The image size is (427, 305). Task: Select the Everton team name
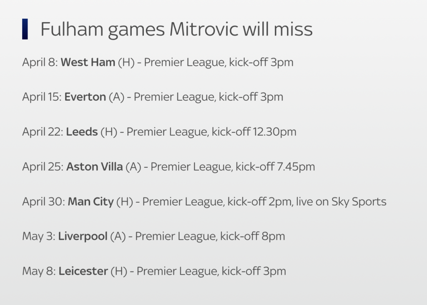tap(85, 97)
